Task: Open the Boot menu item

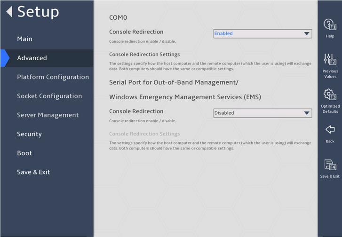Action: 24,153
